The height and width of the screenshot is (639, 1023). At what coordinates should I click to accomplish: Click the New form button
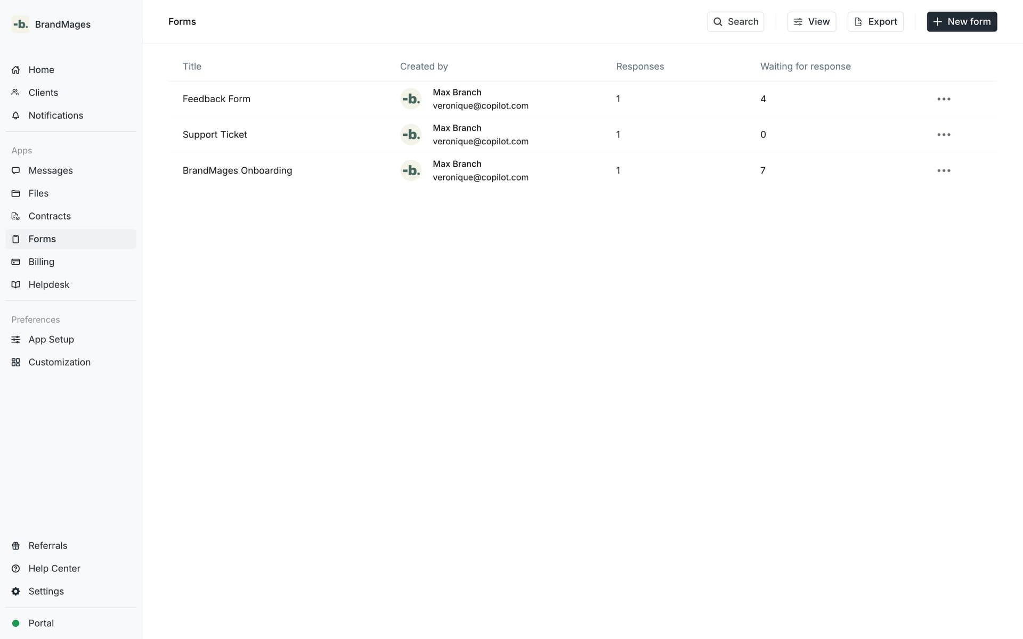tap(962, 22)
